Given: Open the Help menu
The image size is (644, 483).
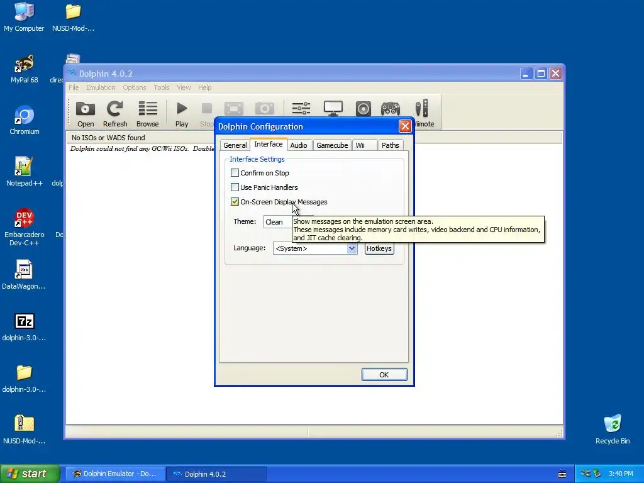Looking at the screenshot, I should click(x=204, y=87).
